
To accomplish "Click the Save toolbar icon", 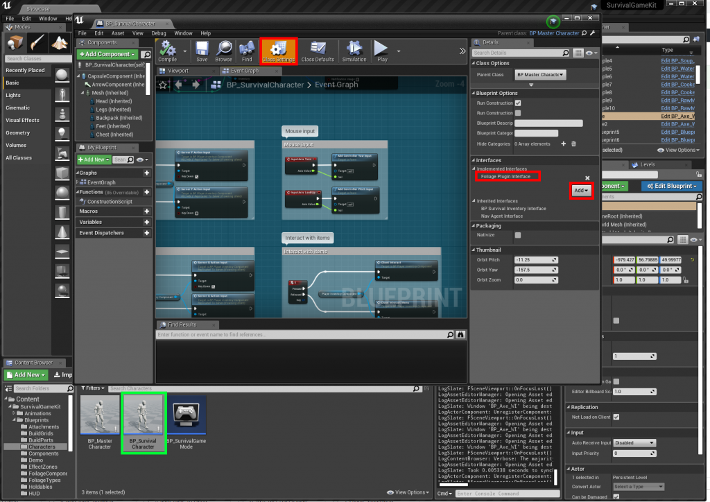I will (202, 51).
